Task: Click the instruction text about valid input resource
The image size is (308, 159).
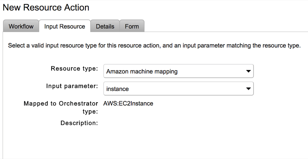Action: coord(92,46)
